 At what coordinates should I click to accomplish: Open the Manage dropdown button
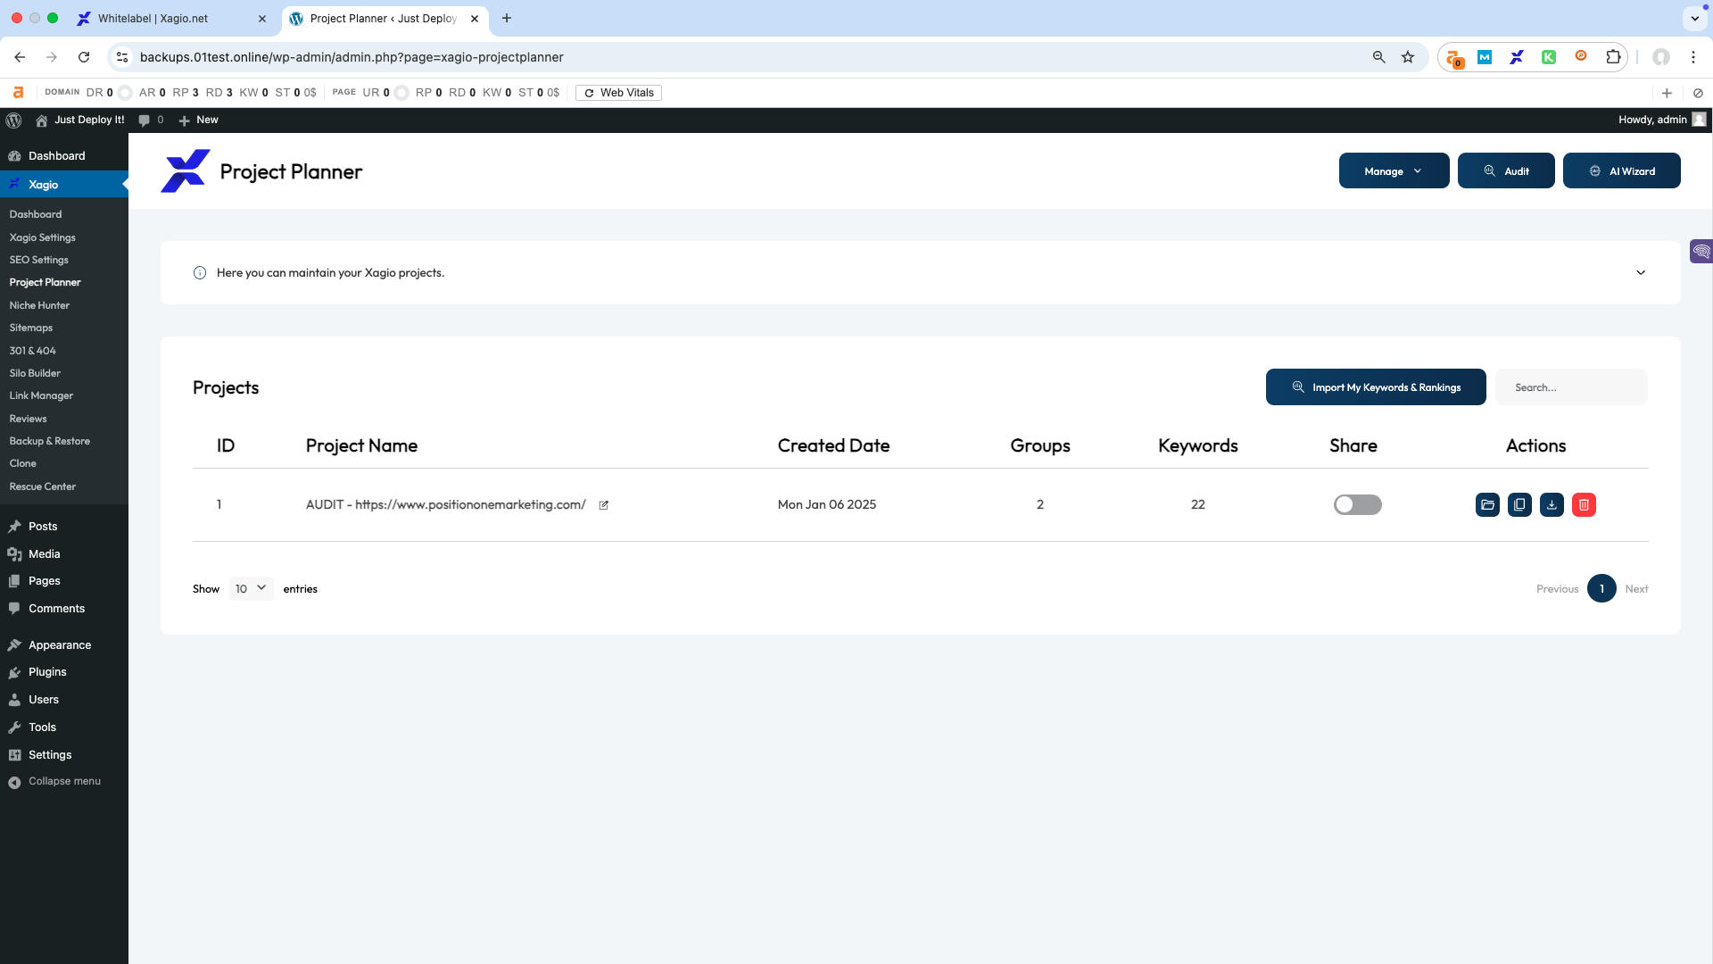(x=1394, y=170)
